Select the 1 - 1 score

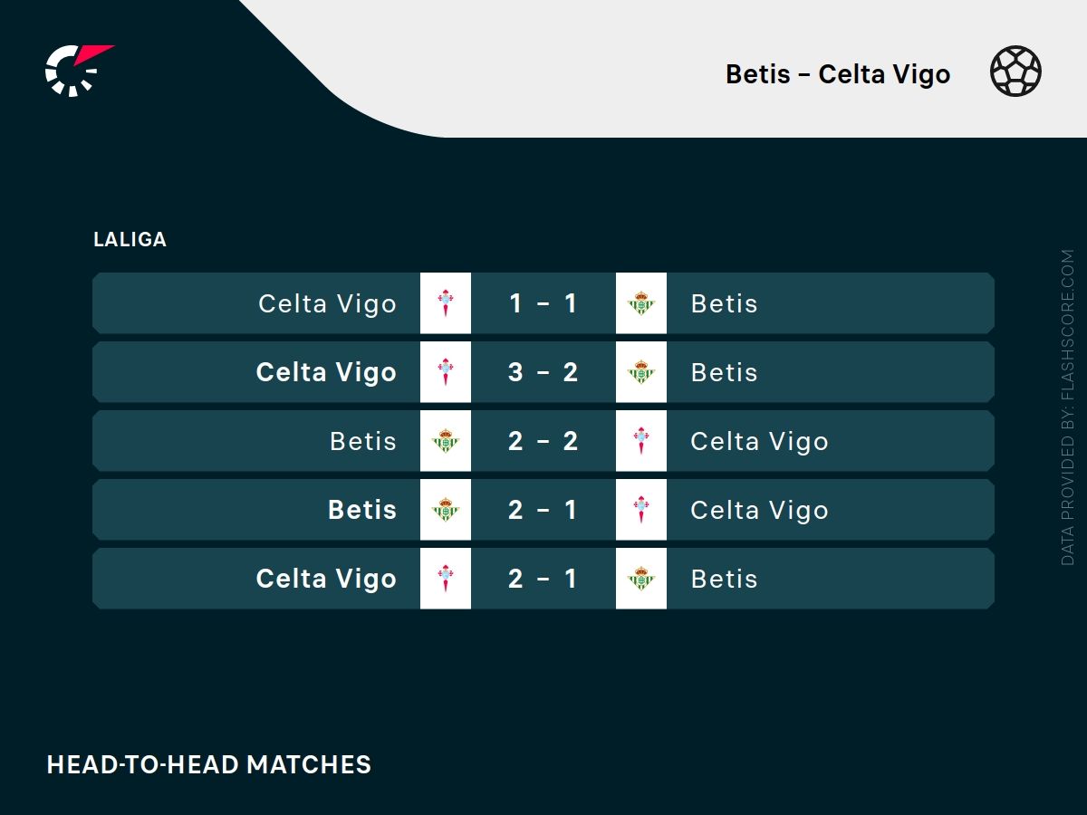(x=543, y=303)
